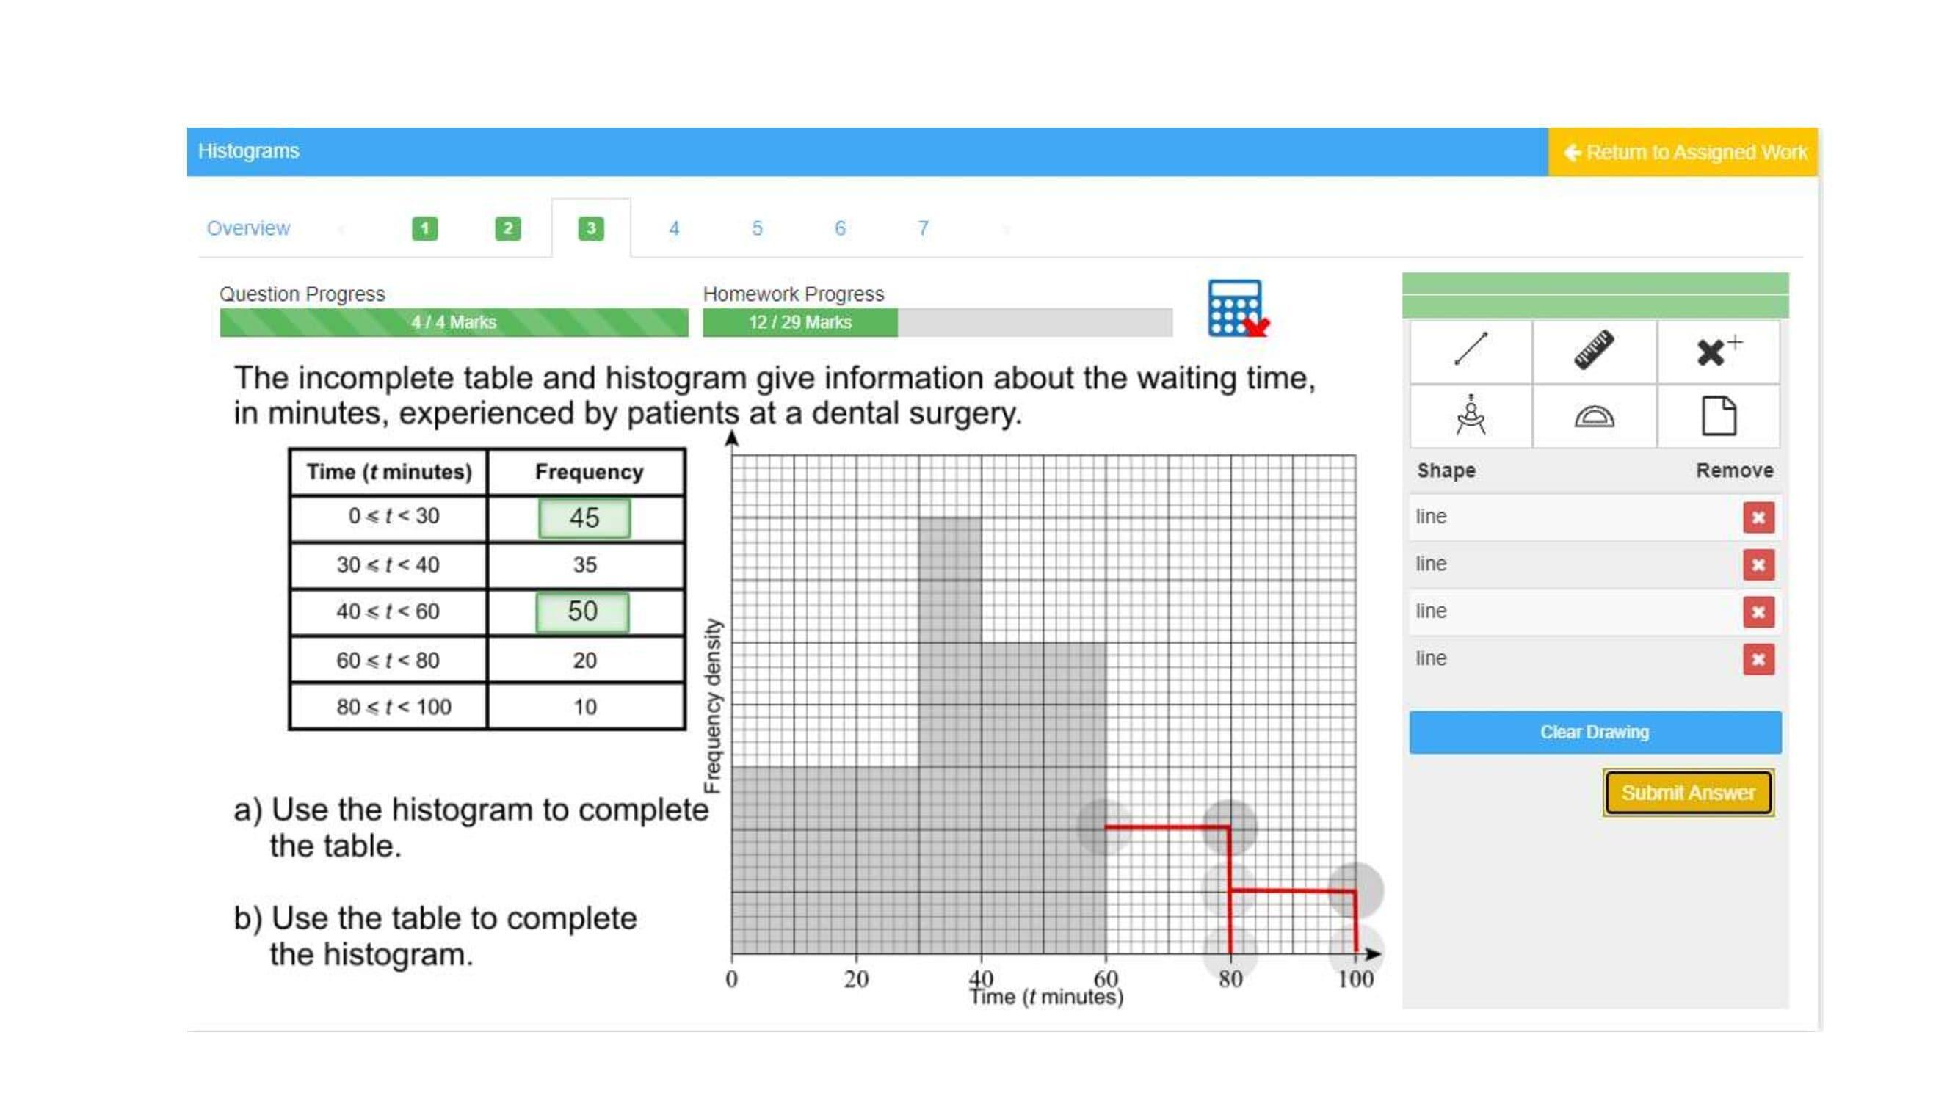Click the calculator not allowed icon
Image resolution: width=1958 pixels, height=1101 pixels.
[1236, 308]
